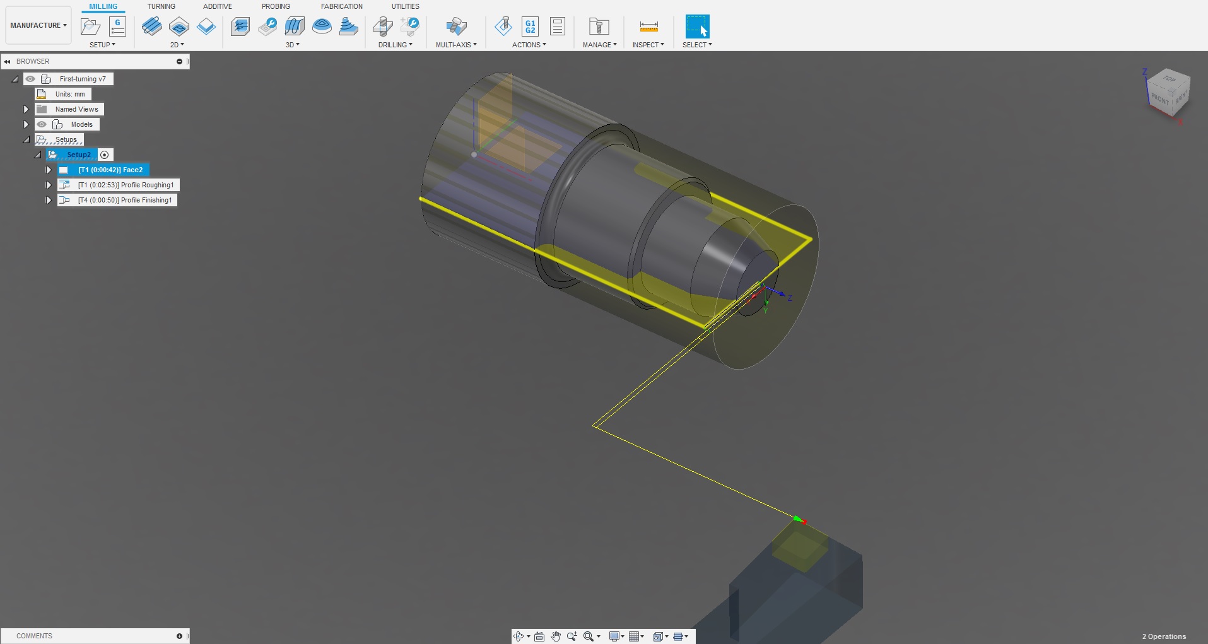Open the ACTIONS dropdown menu
Screen dimensions: 1208x644
point(529,45)
